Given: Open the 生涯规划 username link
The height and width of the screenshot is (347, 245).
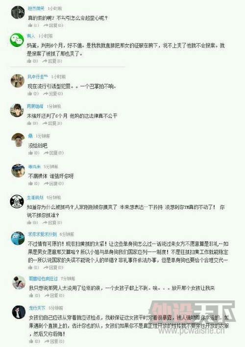Looking at the screenshot, I should 35,198.
